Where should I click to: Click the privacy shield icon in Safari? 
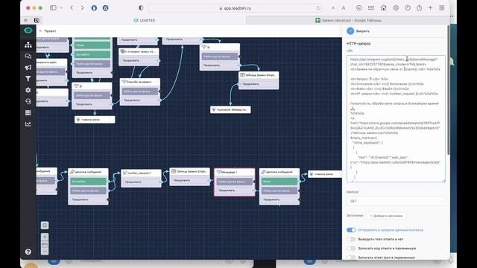141,8
